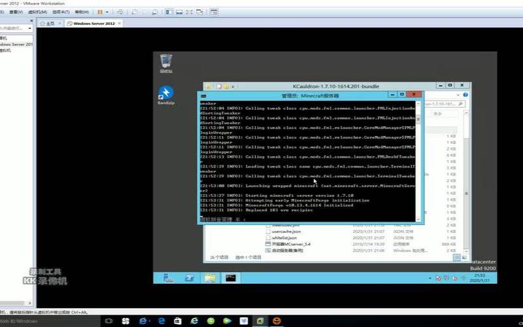Close the 主页 home tab
Viewport: 523px width, 327px height.
pyautogui.click(x=59, y=24)
